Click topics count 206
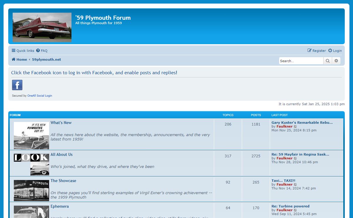 pyautogui.click(x=228, y=124)
